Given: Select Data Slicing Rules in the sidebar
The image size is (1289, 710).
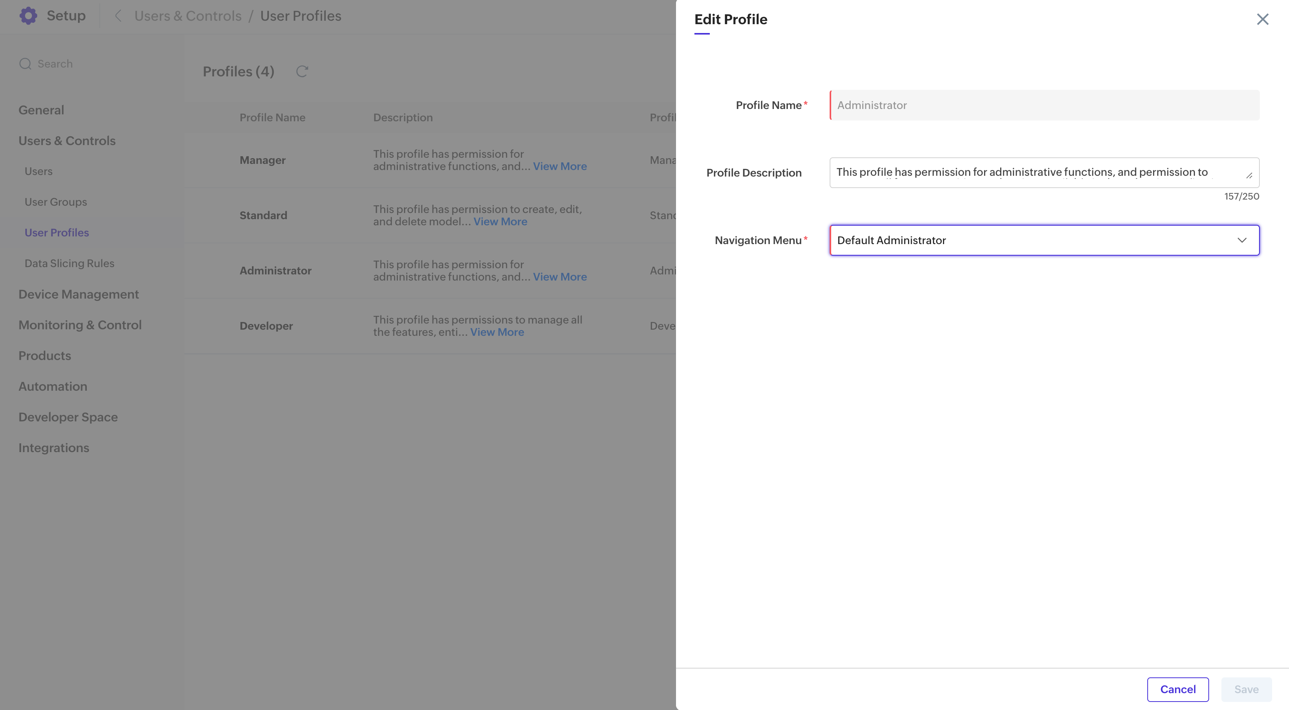Looking at the screenshot, I should coord(70,263).
